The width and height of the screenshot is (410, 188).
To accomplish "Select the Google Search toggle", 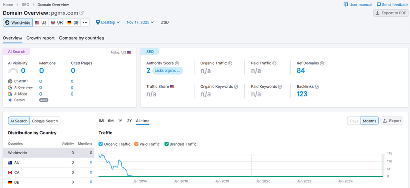I will pyautogui.click(x=45, y=121).
